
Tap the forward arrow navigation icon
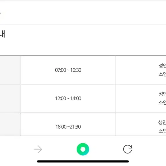click(x=38, y=149)
